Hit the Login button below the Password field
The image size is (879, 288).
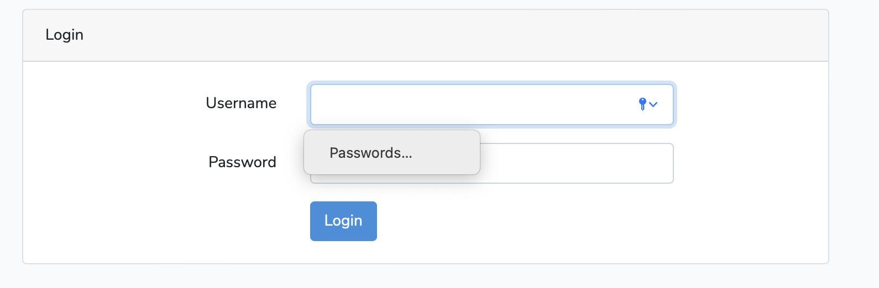[x=343, y=221]
